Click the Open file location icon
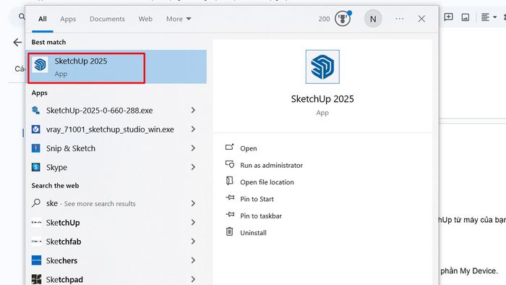 pyautogui.click(x=229, y=181)
